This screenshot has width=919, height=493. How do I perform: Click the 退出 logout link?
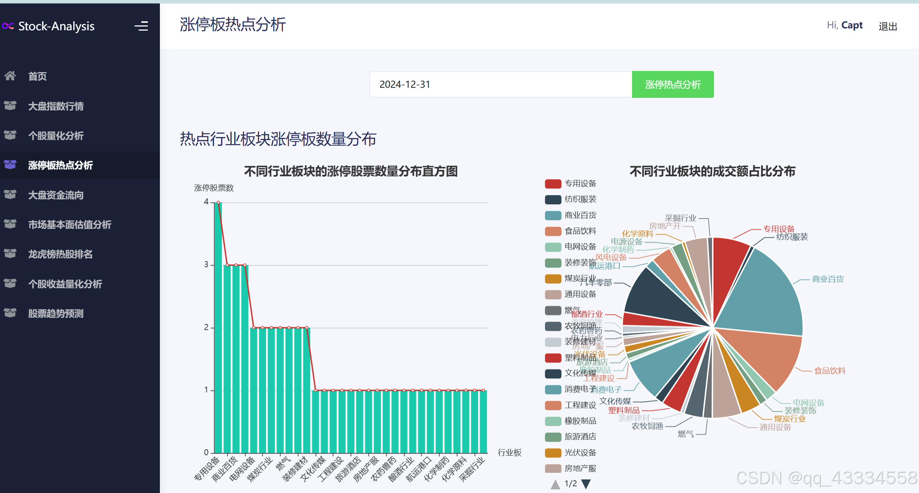888,26
